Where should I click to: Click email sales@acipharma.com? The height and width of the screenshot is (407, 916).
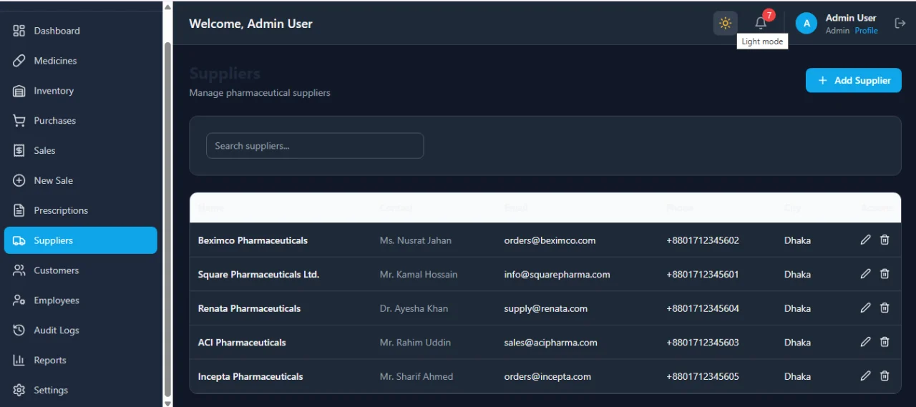pos(550,343)
